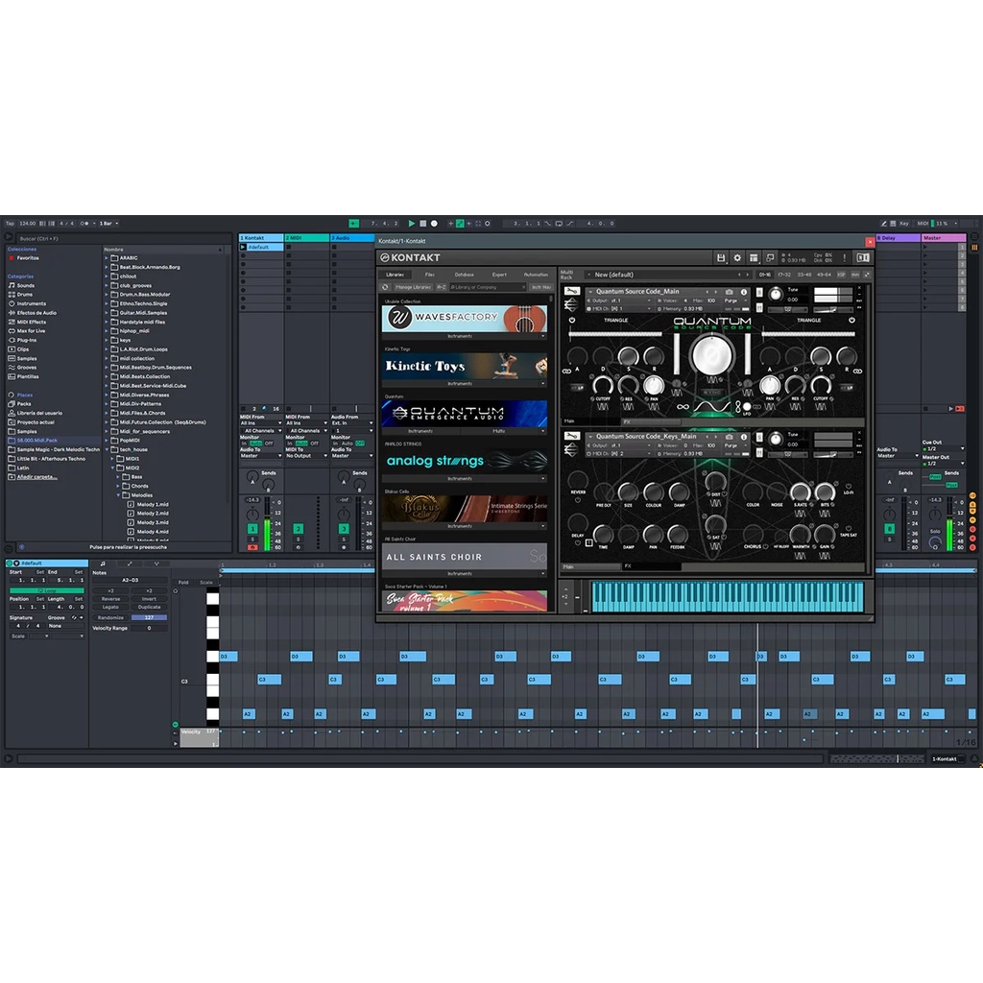Click the Instruments category icon in the browser
Screen dimensions: 983x983
12,303
